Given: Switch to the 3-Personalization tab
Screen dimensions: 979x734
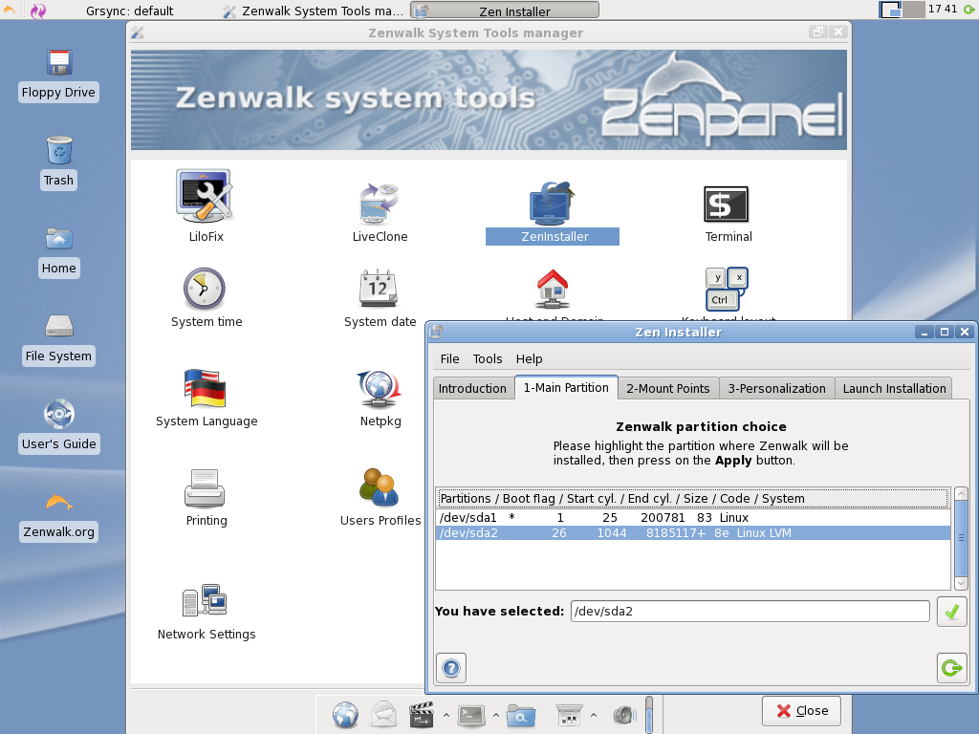Looking at the screenshot, I should pos(776,388).
